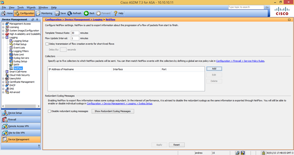Screen dimensions: 294x155
Task: Click the network status icon in status bar
Action: 237,153
